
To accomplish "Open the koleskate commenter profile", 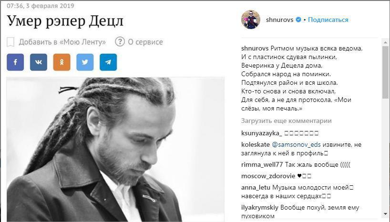I will click(x=256, y=144).
